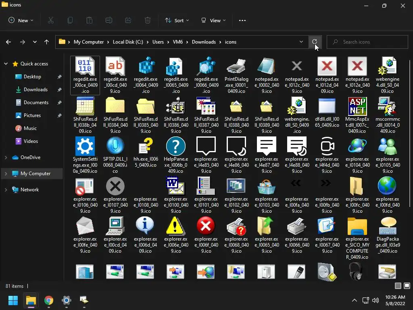Click the Copy toolbar icon
This screenshot has width=413, height=310.
click(x=70, y=20)
